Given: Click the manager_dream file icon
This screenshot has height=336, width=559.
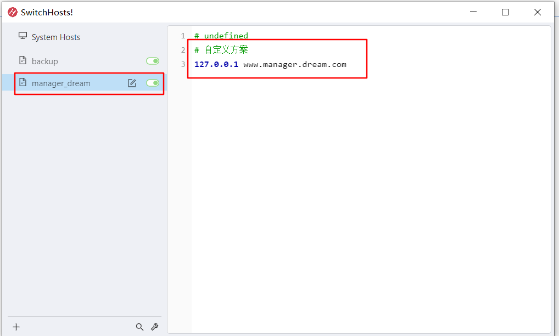Looking at the screenshot, I should click(23, 82).
